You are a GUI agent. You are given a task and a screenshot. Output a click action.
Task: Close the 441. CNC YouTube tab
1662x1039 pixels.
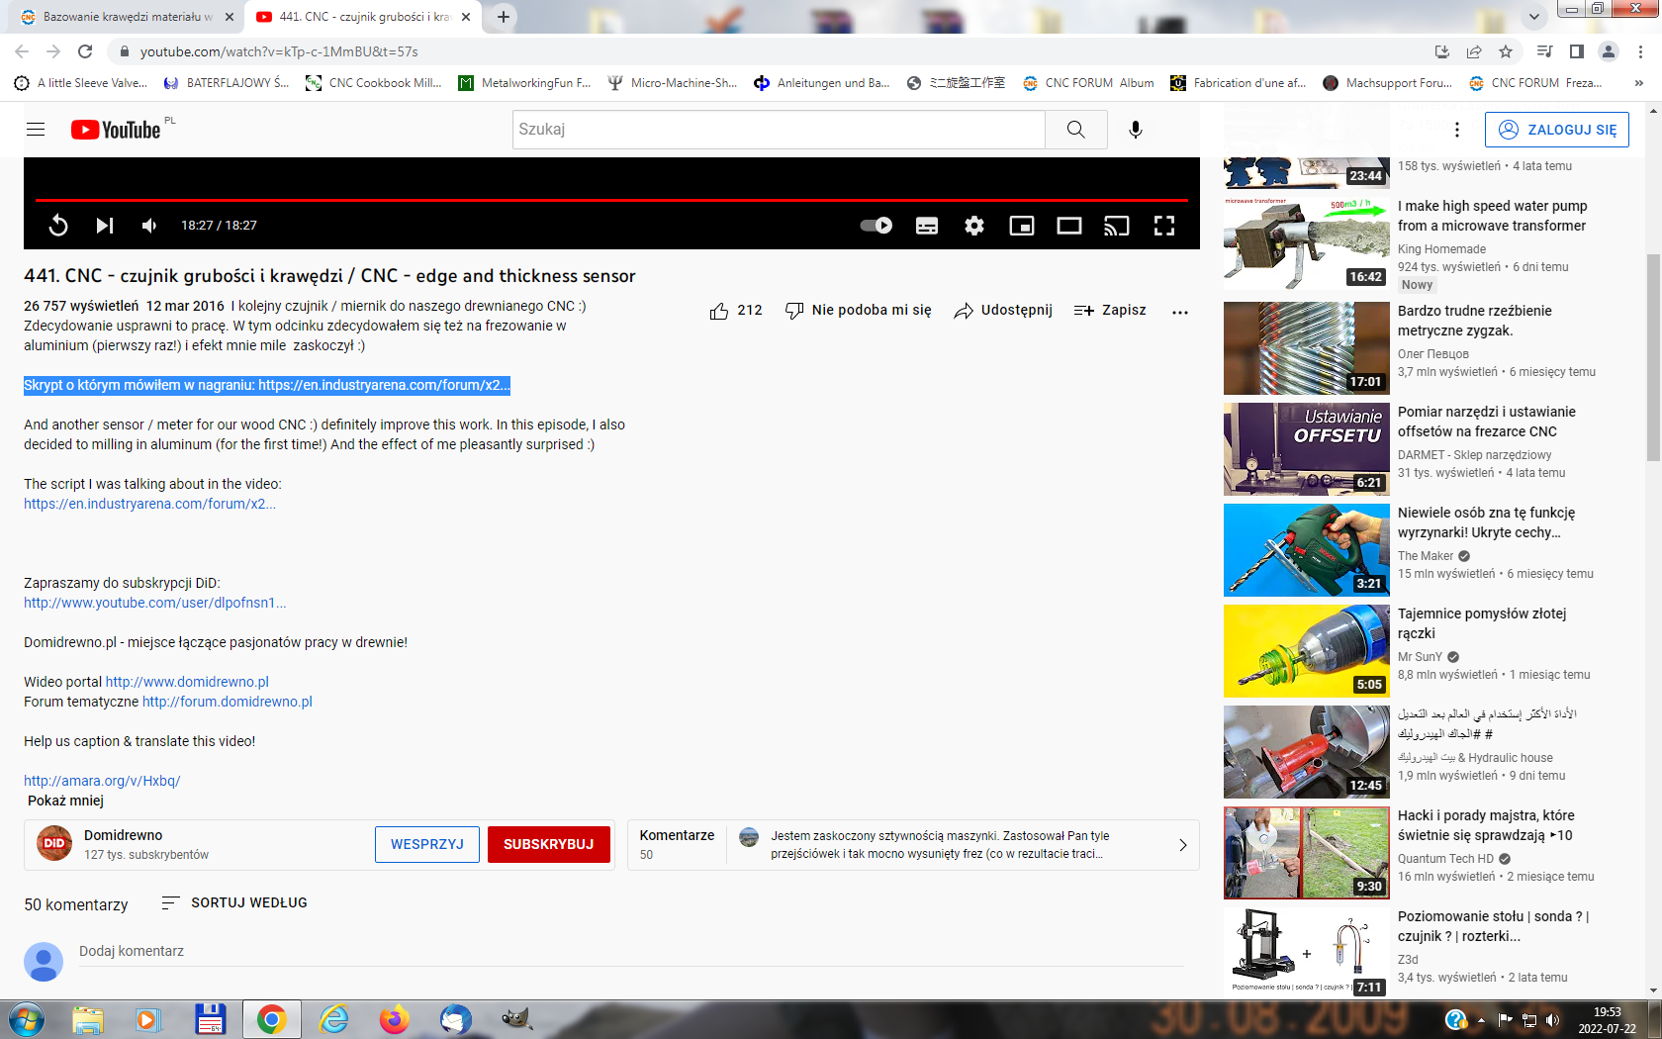pos(466,17)
